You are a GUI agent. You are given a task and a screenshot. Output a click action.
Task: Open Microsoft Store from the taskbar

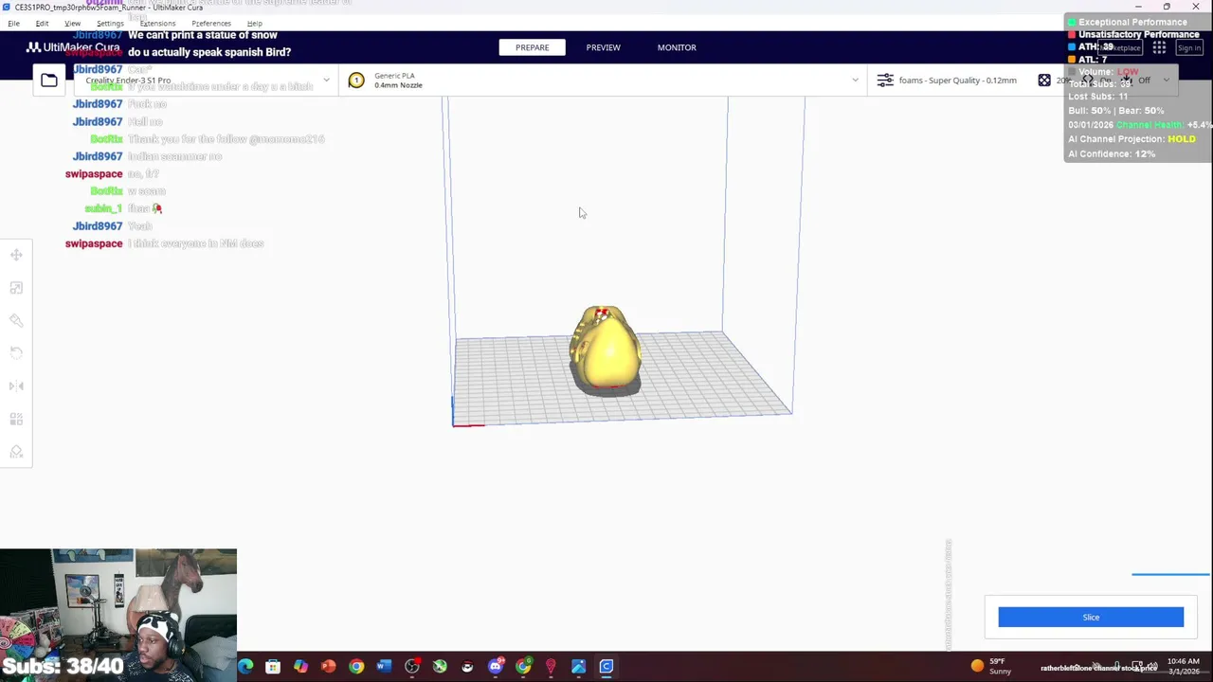273,667
